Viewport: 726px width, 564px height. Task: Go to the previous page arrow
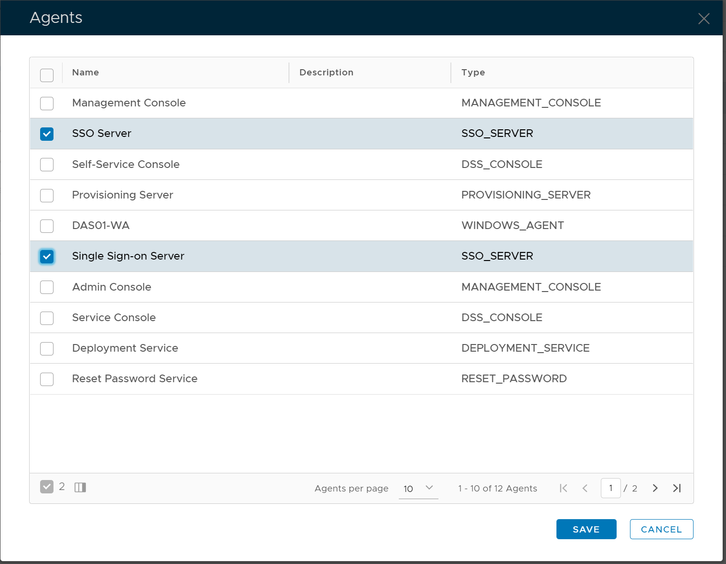[x=585, y=488]
